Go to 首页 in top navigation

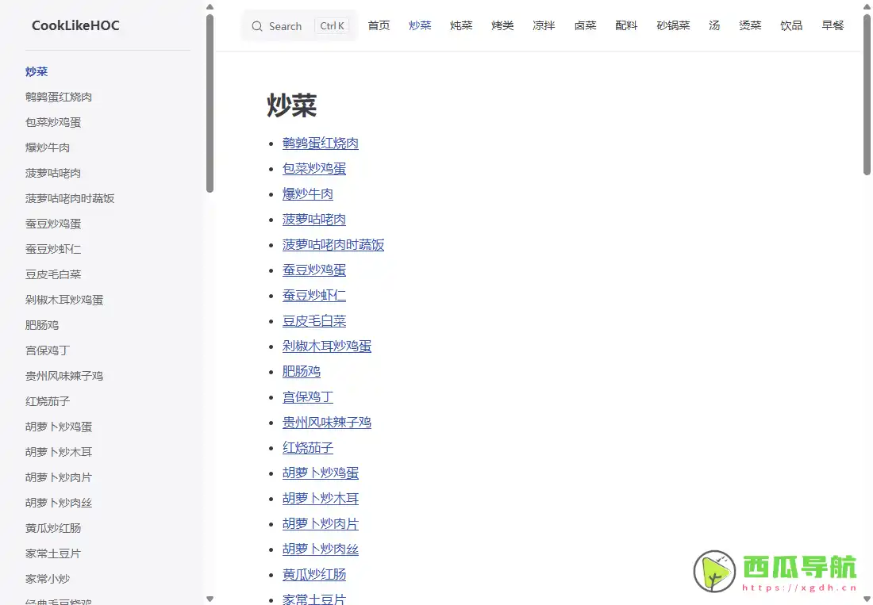pos(379,25)
